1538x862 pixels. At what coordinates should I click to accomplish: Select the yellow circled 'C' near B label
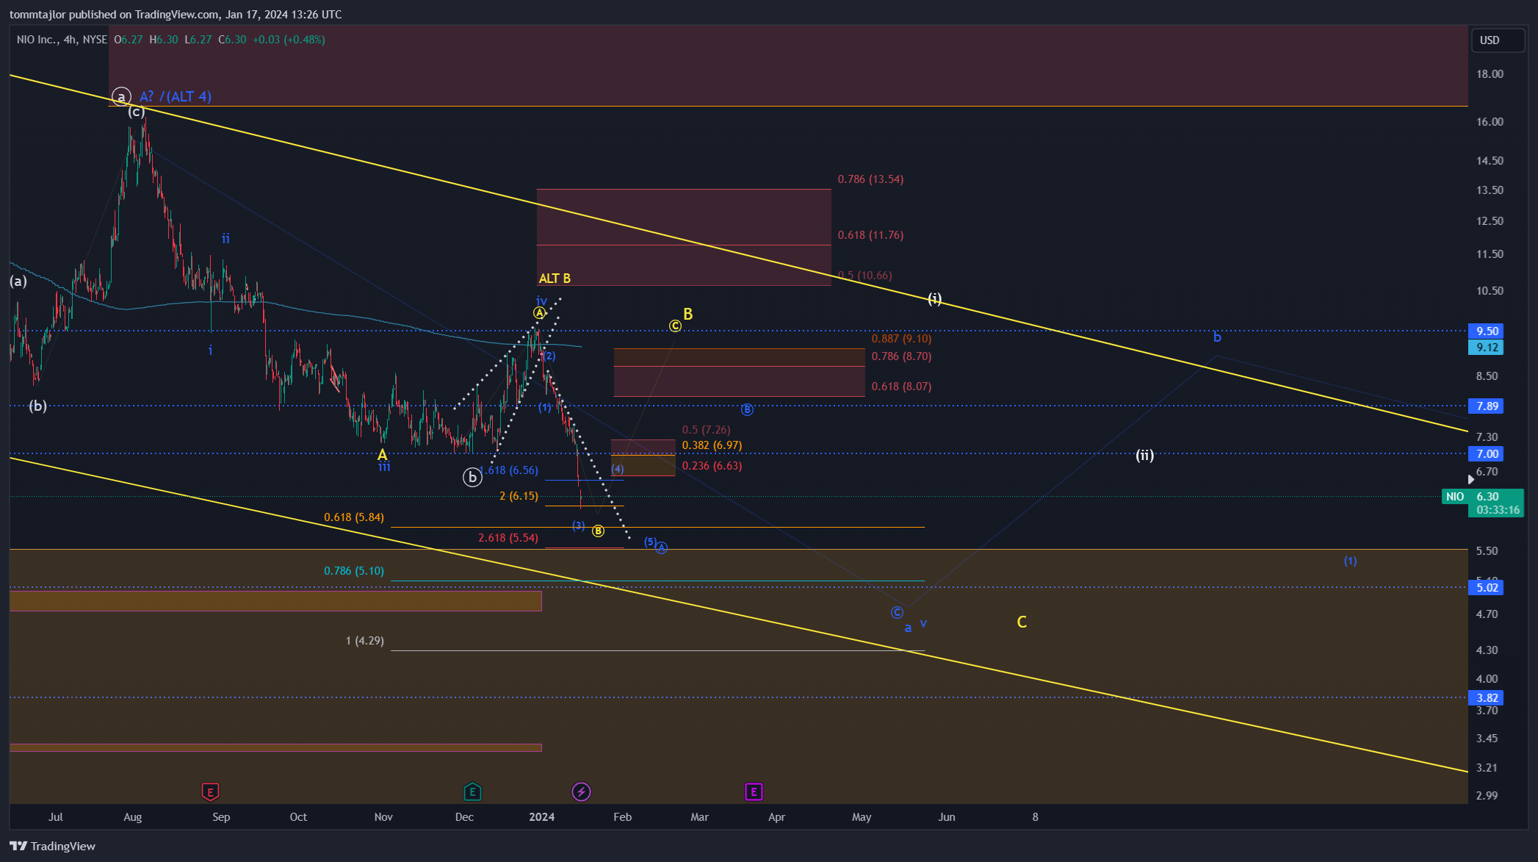[x=675, y=326]
